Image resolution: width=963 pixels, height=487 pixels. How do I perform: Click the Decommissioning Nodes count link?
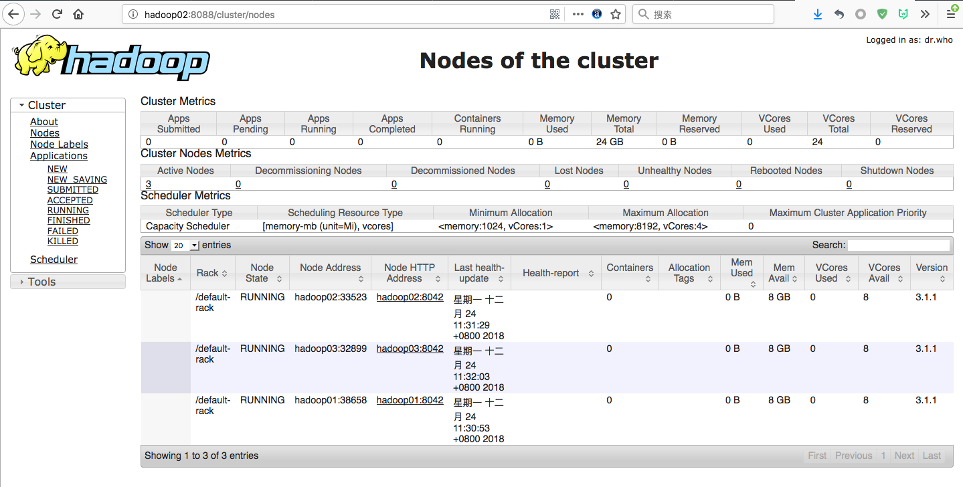[x=238, y=184]
